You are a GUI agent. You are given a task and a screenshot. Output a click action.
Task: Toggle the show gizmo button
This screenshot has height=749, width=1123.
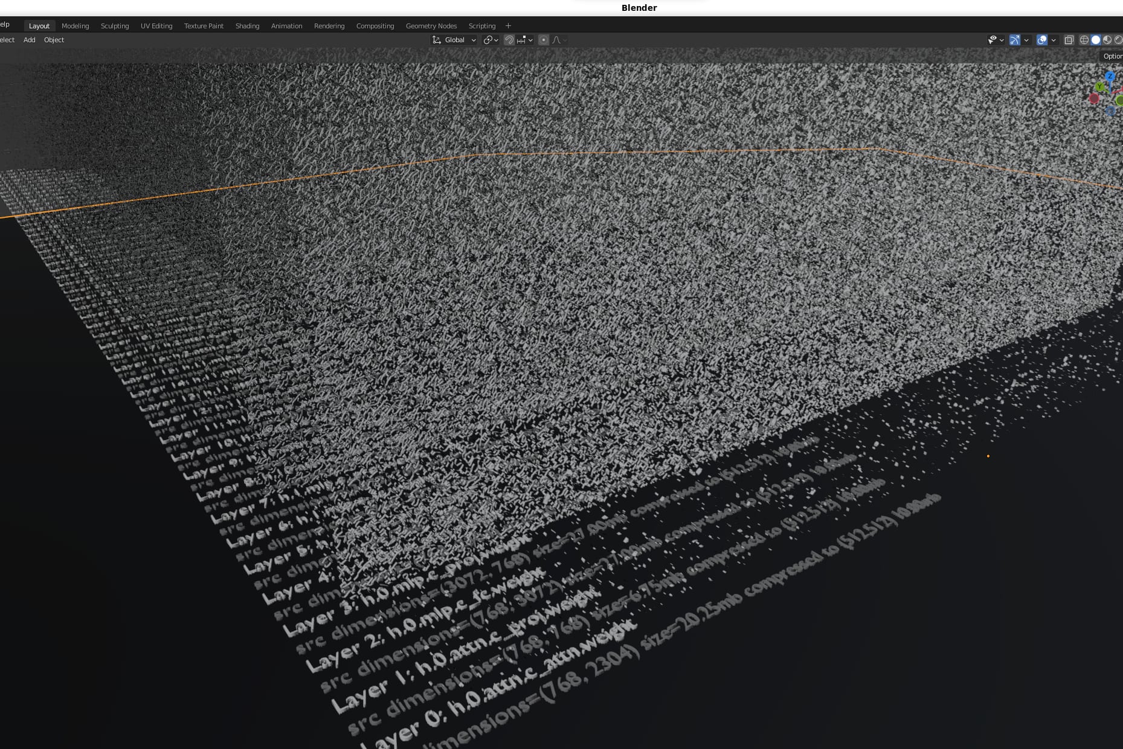tap(1015, 40)
